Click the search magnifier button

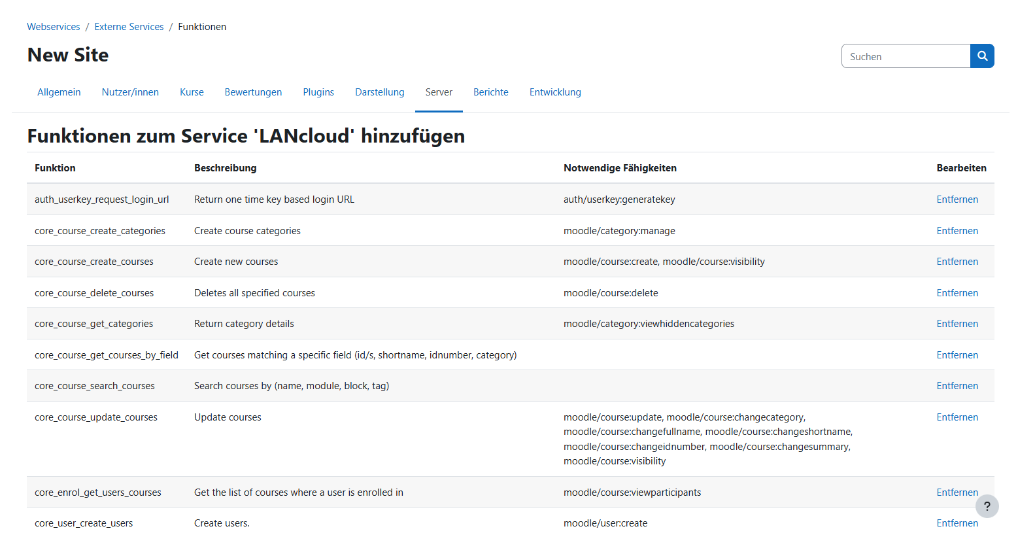click(x=982, y=56)
